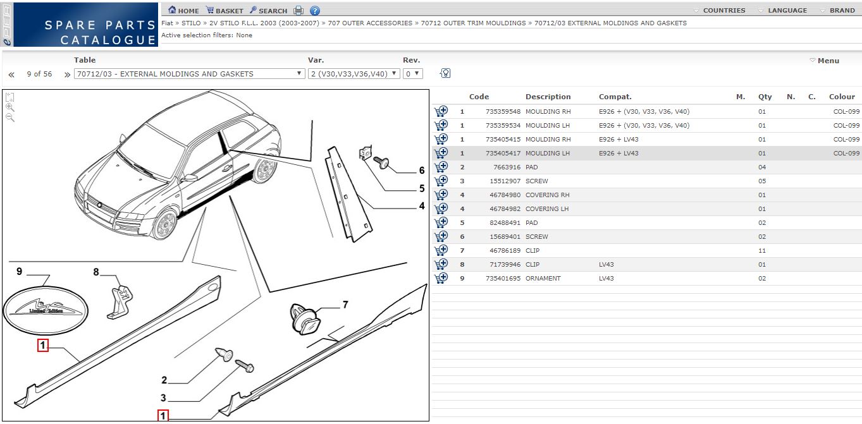
Task: Add PAD 7663916 to basket
Action: [x=441, y=167]
